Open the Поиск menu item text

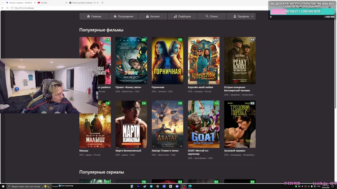point(214,16)
